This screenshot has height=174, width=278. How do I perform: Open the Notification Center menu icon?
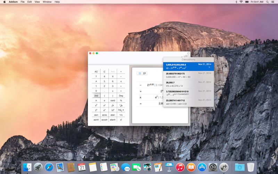point(273,2)
